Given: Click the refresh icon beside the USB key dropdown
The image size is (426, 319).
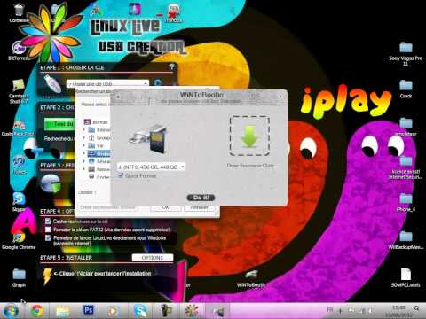Looking at the screenshot, I should [158, 83].
